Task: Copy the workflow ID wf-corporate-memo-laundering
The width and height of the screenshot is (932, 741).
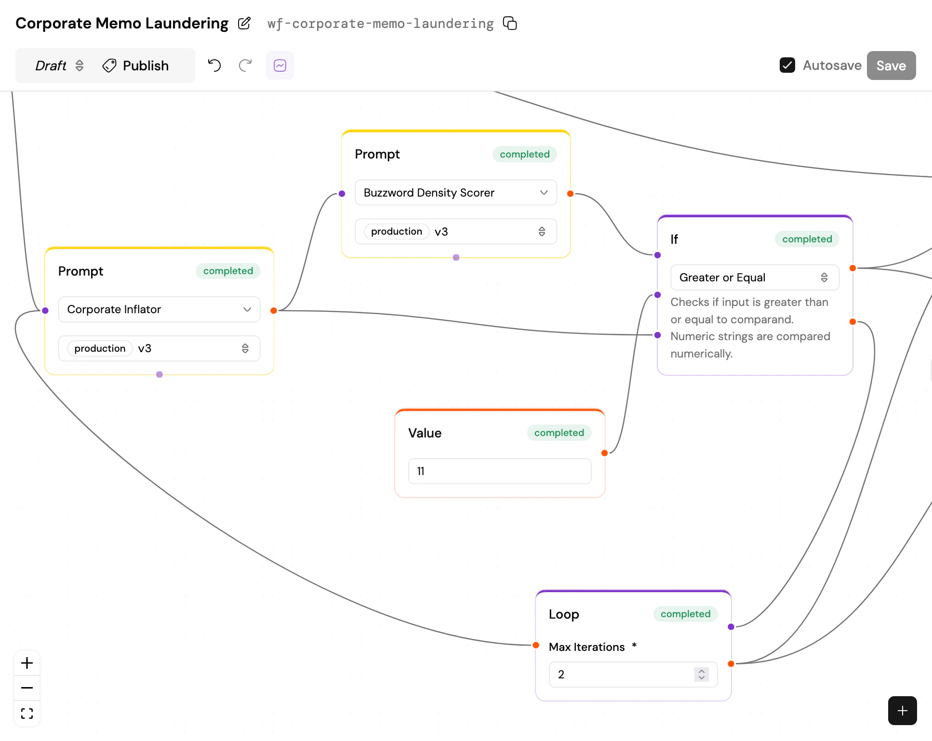Action: (x=510, y=23)
